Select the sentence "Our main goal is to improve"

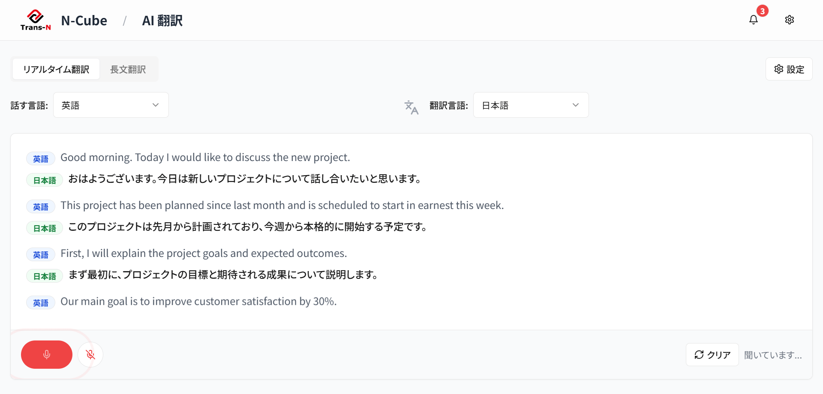coord(198,301)
